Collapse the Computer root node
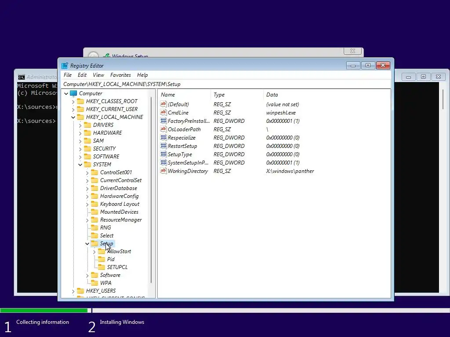450x337 pixels. coord(66,93)
